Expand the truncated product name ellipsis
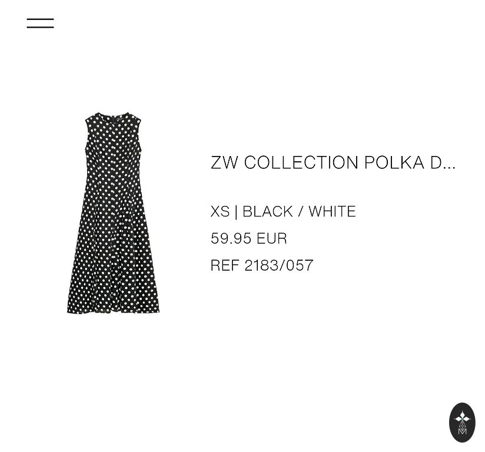The height and width of the screenshot is (452, 485). pyautogui.click(x=449, y=168)
